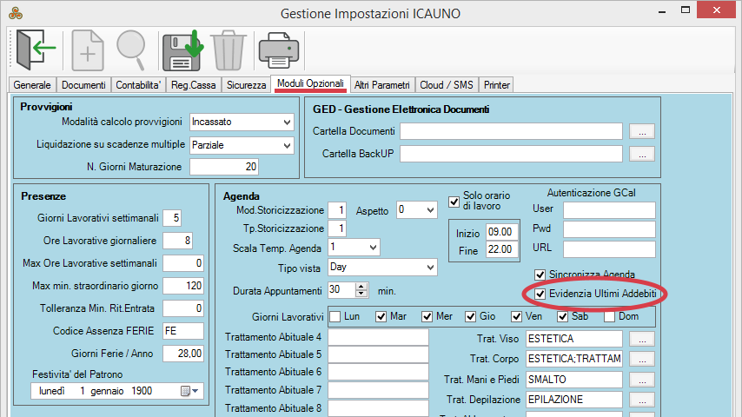
Task: Expand the Modalità calcolo provvigioni dropdown
Action: [x=288, y=122]
